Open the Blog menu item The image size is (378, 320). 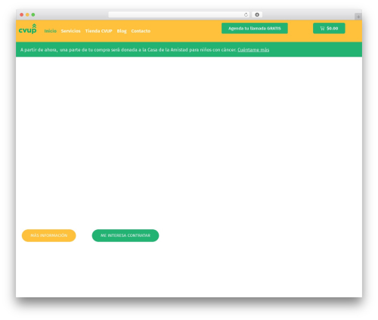coord(122,31)
